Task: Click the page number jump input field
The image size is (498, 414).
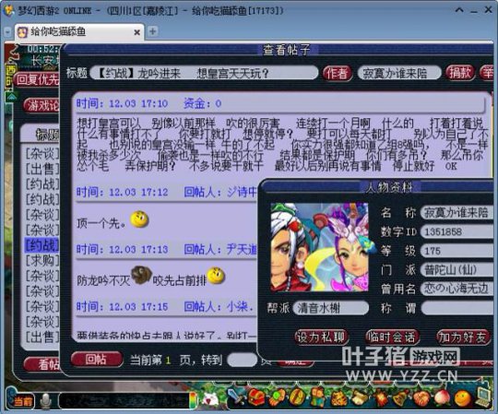Action: 242,360
